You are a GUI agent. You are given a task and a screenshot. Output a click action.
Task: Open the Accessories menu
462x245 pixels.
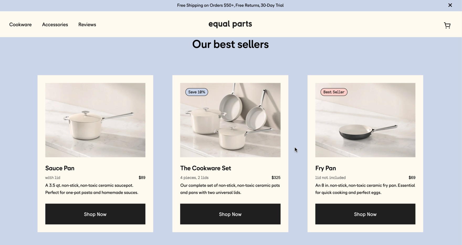coord(55,25)
